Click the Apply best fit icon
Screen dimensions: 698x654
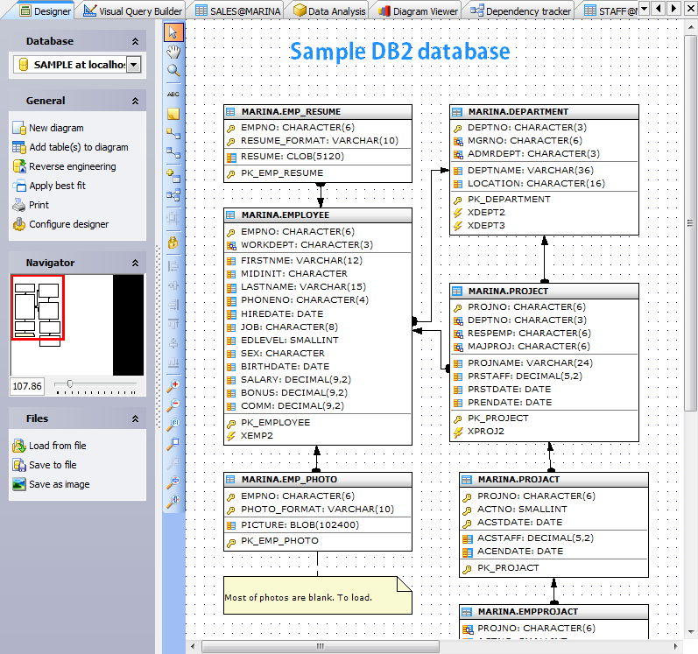pyautogui.click(x=19, y=186)
